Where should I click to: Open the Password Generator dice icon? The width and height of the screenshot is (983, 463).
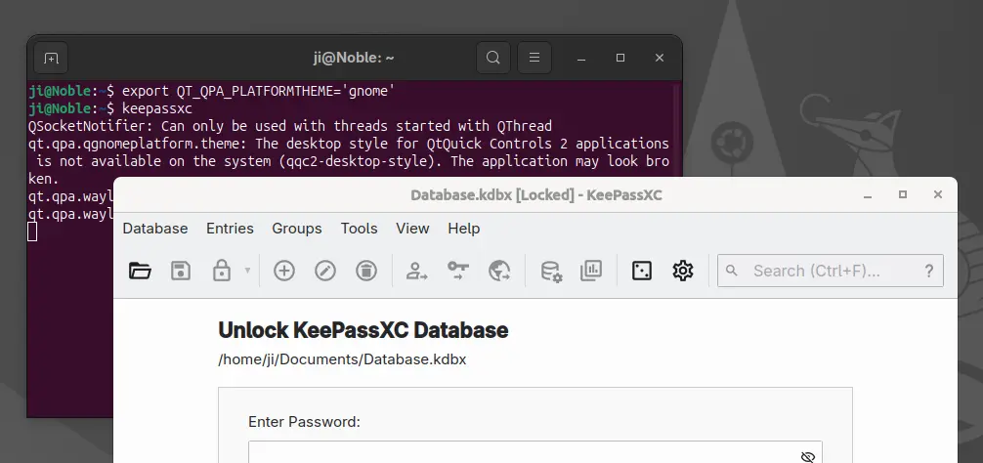(642, 271)
